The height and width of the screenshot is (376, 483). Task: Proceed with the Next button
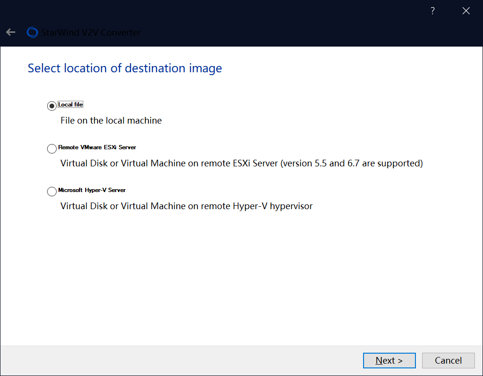tap(389, 360)
